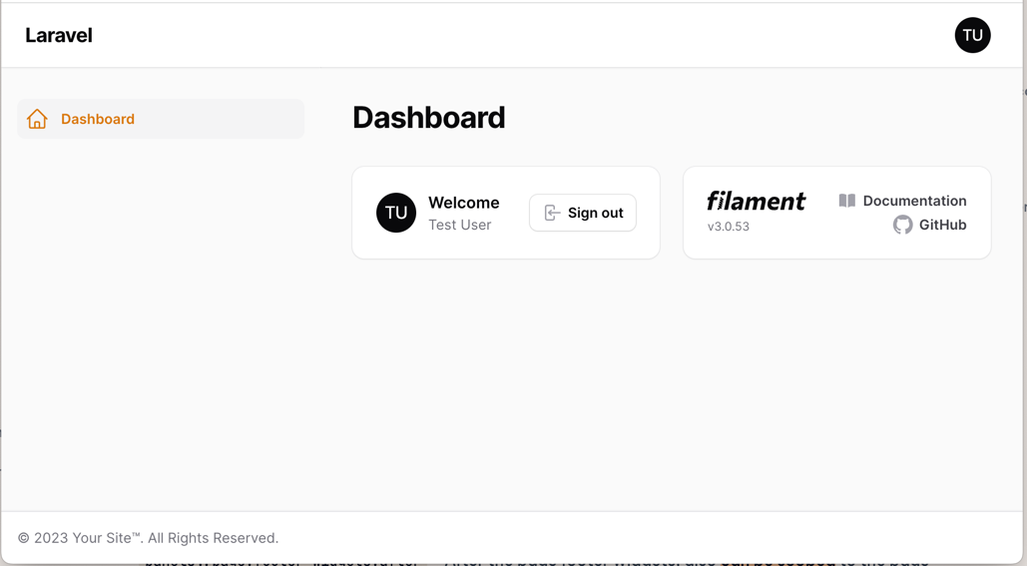This screenshot has height=566, width=1027.
Task: Click the Filament info widget card
Action: click(x=837, y=213)
